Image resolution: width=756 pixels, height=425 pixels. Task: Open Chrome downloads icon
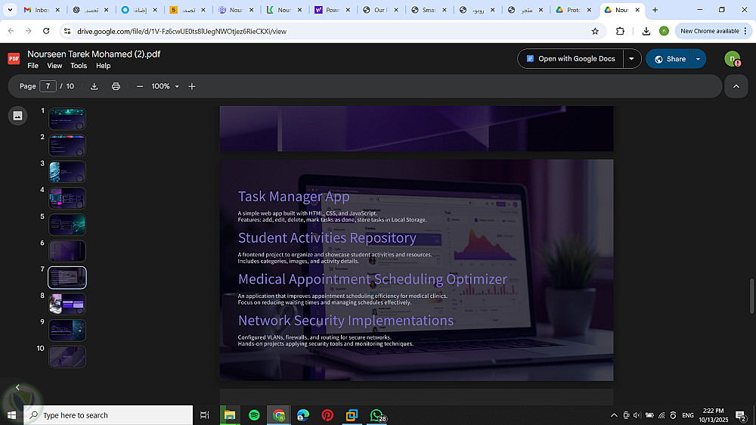point(646,31)
